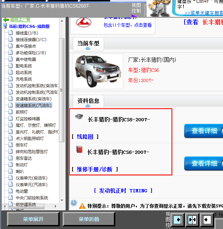The image size is (223, 229).
Task: Click page icon next to 电动窗
Action: [x=10, y=191]
